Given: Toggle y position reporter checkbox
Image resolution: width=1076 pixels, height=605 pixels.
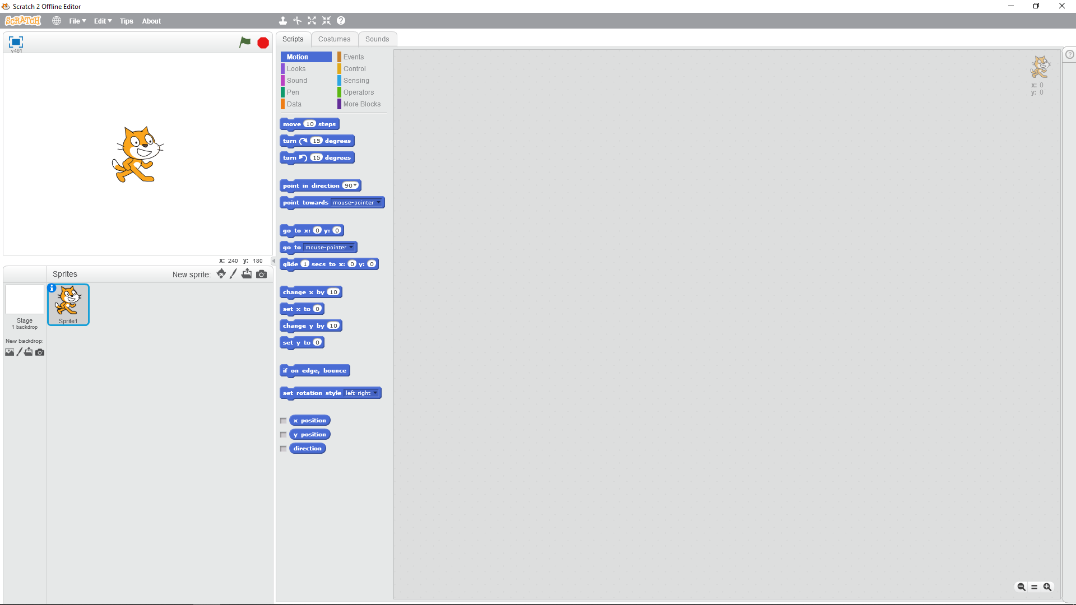Looking at the screenshot, I should 283,434.
